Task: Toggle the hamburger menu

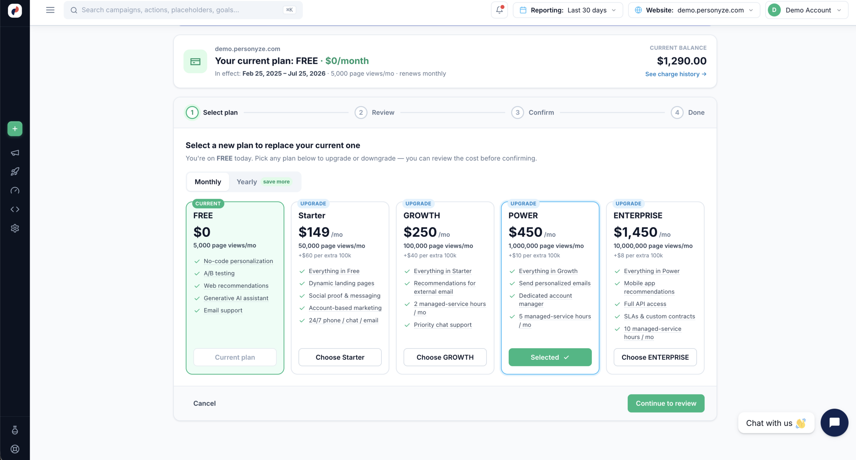Action: (x=50, y=10)
